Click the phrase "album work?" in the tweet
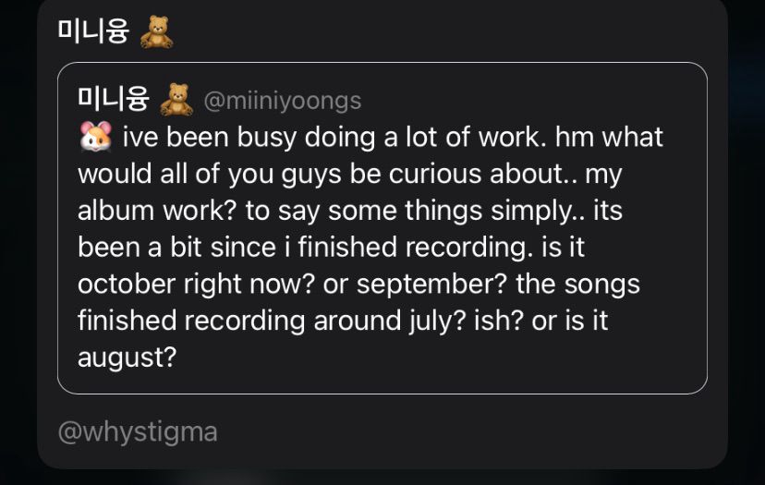Screen dimensions: 765x485 coord(157,211)
